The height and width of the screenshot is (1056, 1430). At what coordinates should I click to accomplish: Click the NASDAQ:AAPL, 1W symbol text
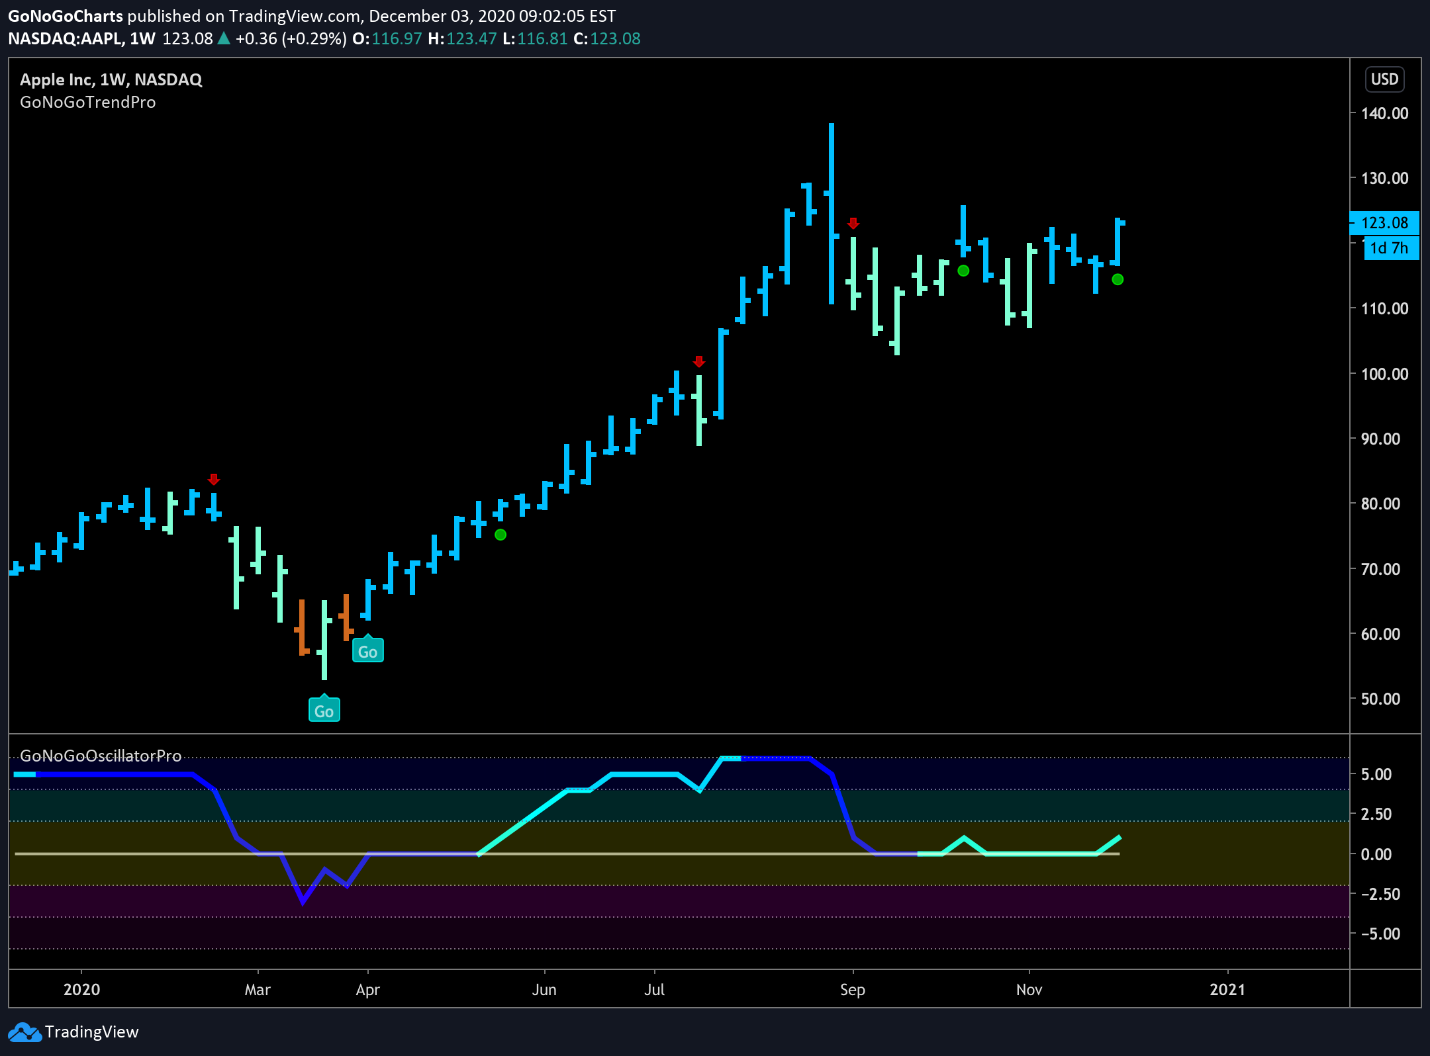click(x=82, y=38)
